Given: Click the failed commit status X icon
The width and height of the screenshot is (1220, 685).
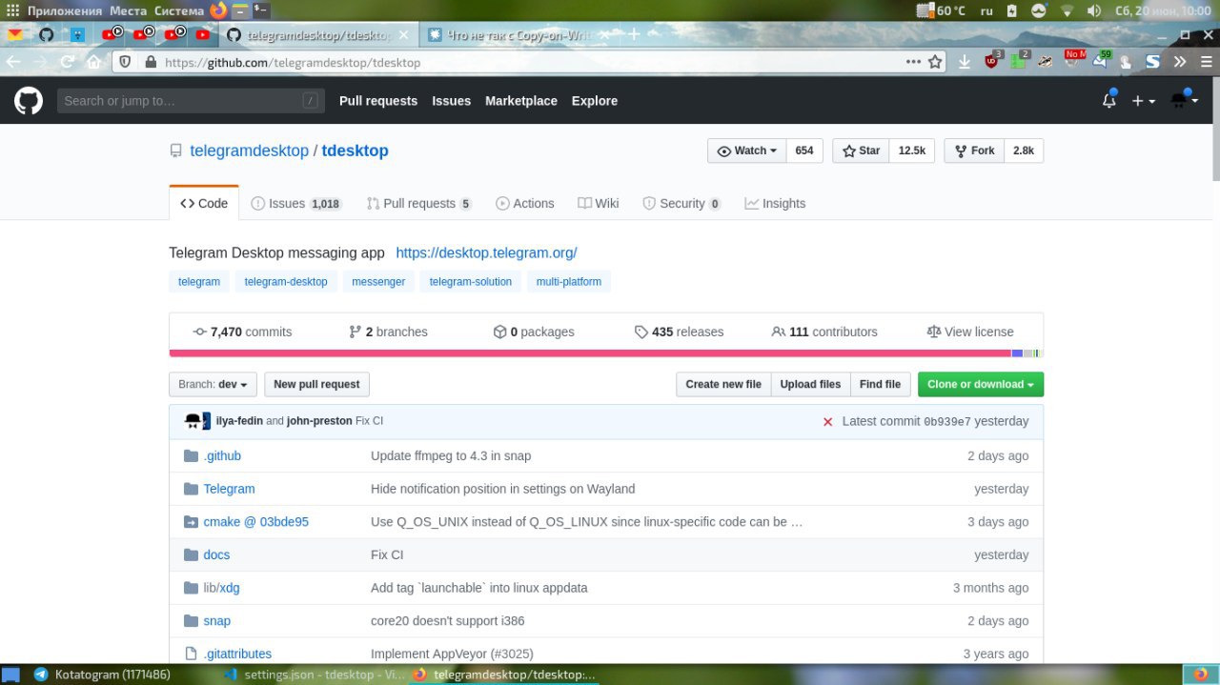Looking at the screenshot, I should click(x=827, y=421).
